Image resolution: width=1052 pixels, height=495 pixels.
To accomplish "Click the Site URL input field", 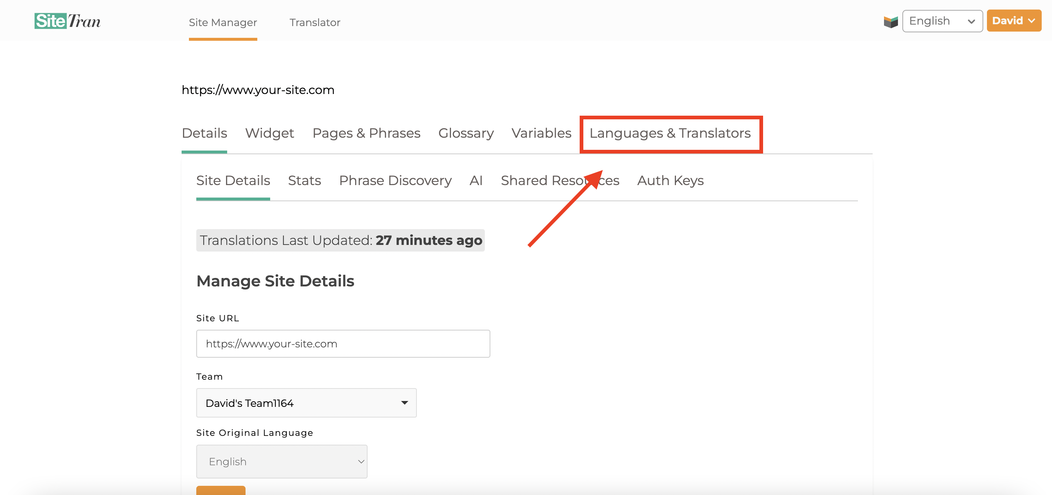I will 343,344.
